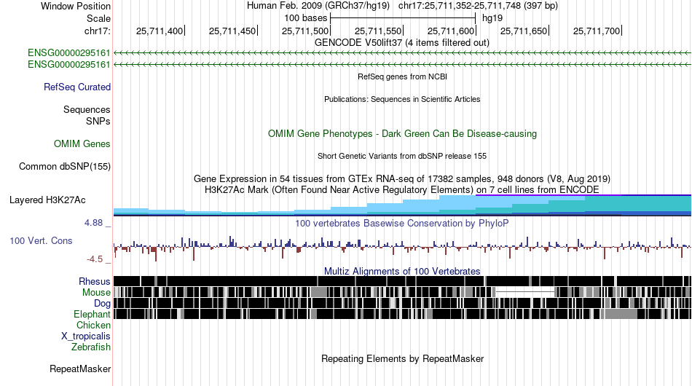
Task: Click the Elephant alignment block row
Action: 402,314
